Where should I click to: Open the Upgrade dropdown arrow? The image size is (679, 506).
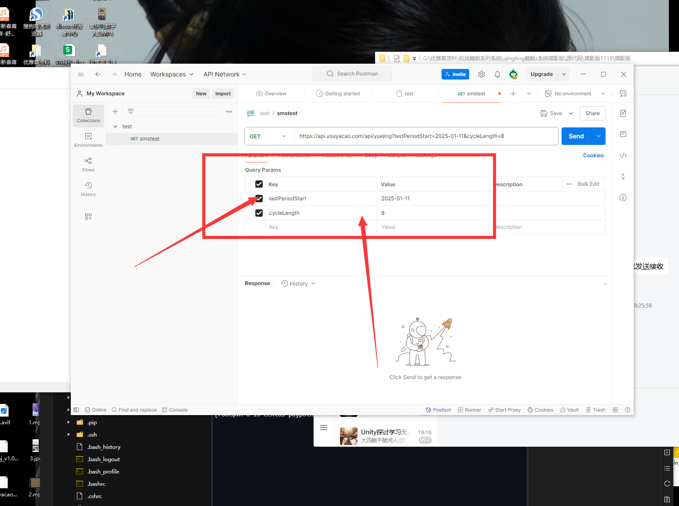pyautogui.click(x=564, y=74)
